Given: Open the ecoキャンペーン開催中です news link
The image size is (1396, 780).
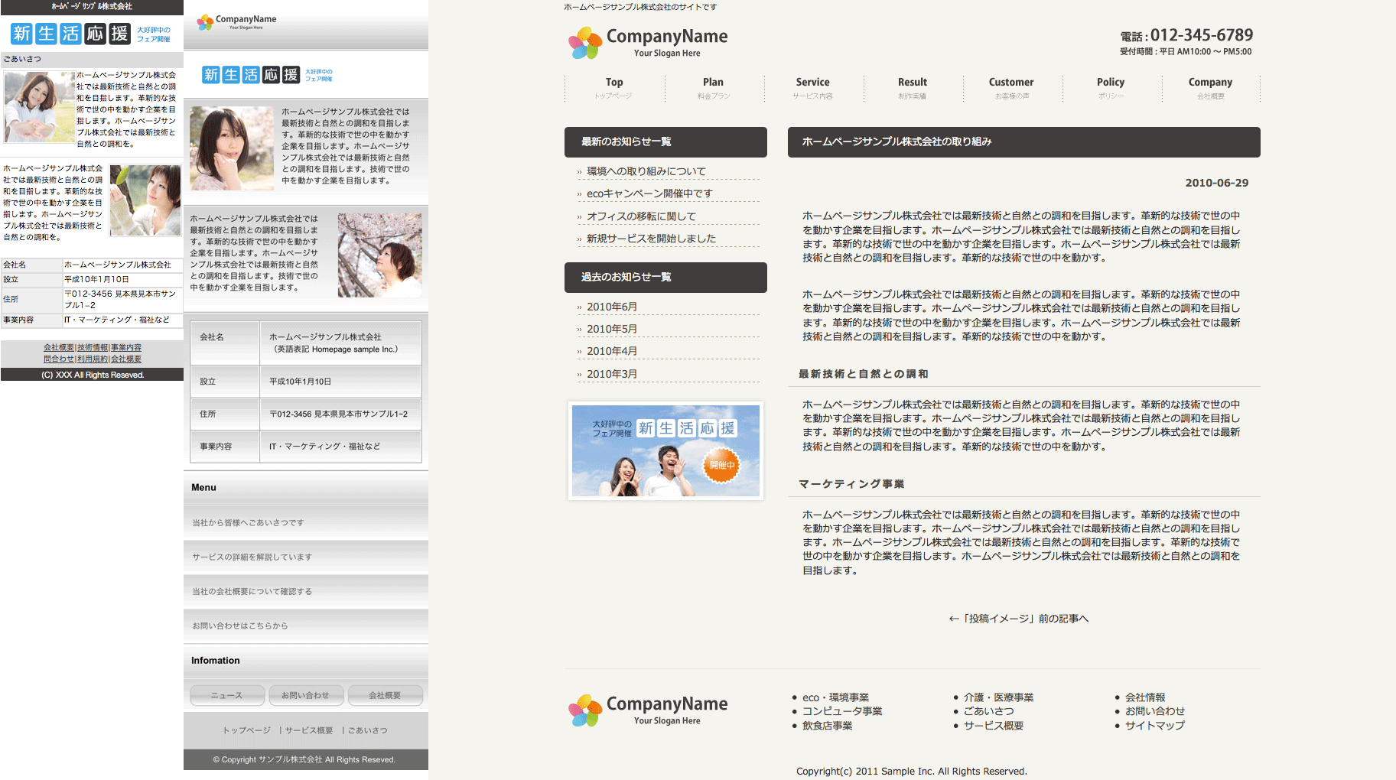Looking at the screenshot, I should 649,193.
